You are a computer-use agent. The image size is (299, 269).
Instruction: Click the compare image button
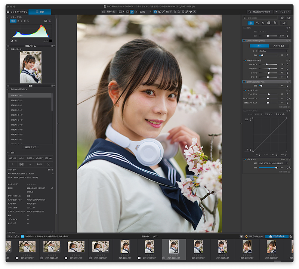tap(108, 12)
